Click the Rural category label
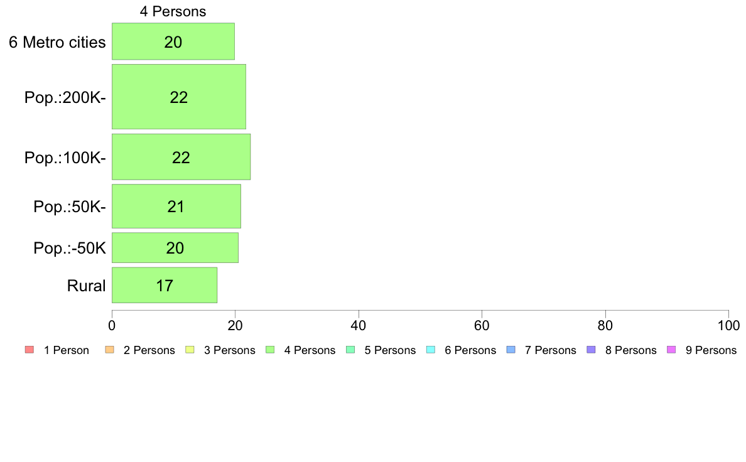 pos(86,286)
